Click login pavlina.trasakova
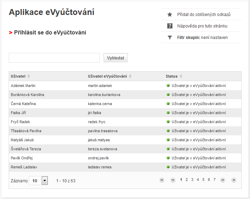This screenshot has width=250, height=199. tap(103, 131)
